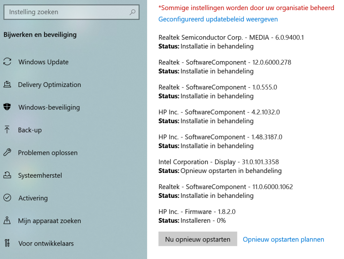344x259 pixels.
Task: Select the Realtek Semiconductor Corp. MEDIA 6.0.9400.1 update
Action: point(231,38)
